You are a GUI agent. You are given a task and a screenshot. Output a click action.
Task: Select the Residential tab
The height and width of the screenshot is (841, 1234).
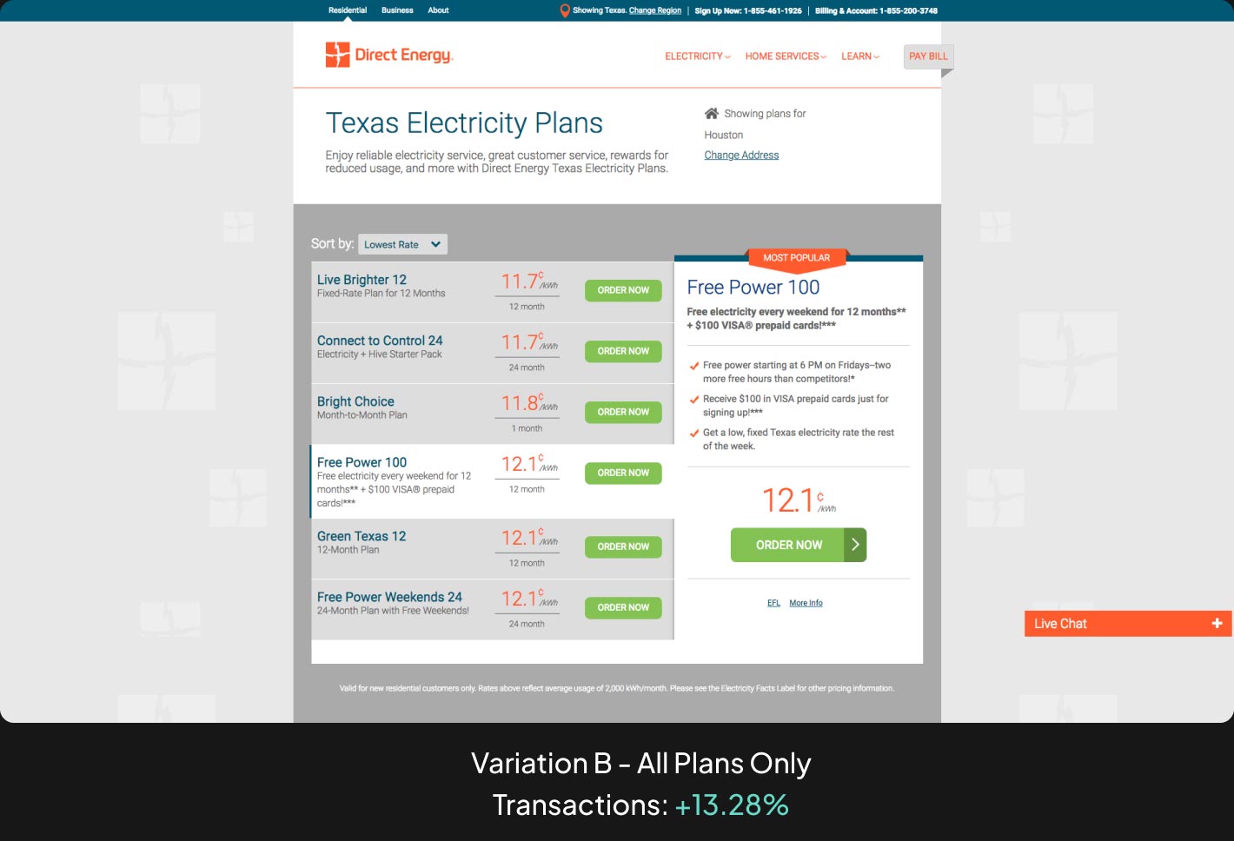tap(348, 10)
